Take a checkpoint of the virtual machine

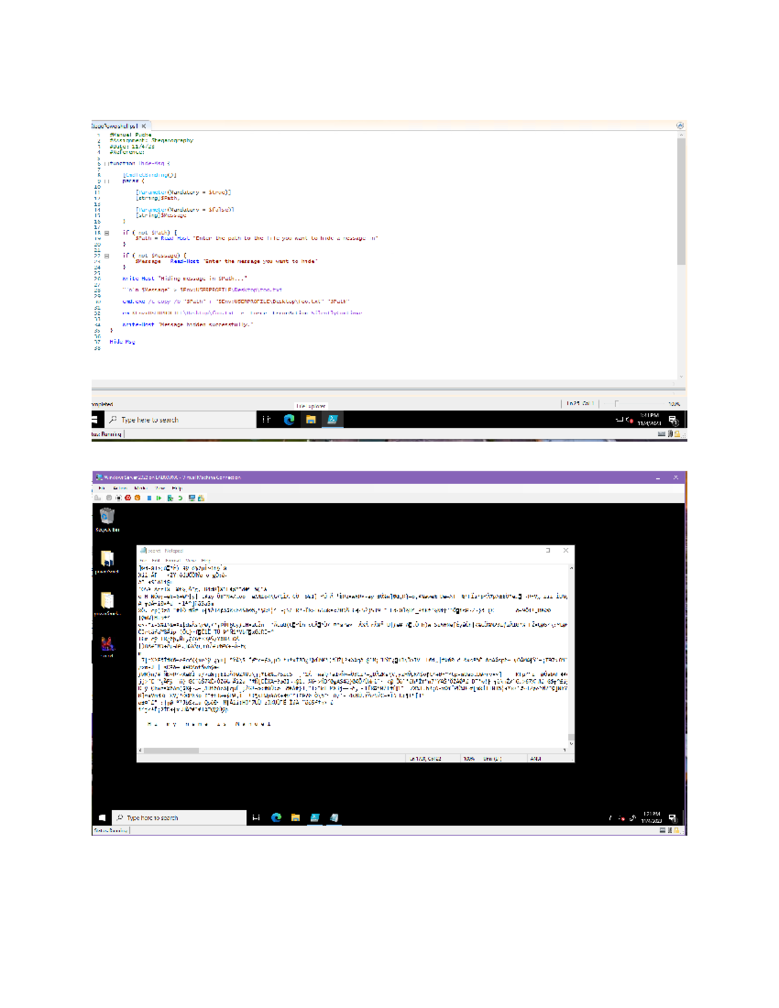(x=169, y=498)
